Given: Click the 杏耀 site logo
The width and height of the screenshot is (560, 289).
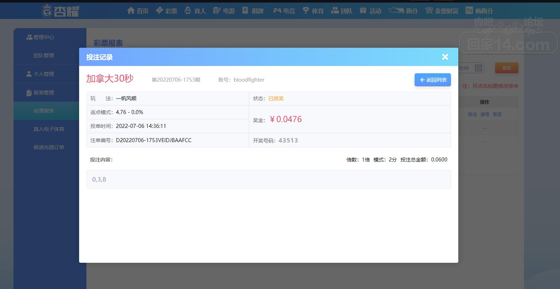Looking at the screenshot, I should 60,11.
